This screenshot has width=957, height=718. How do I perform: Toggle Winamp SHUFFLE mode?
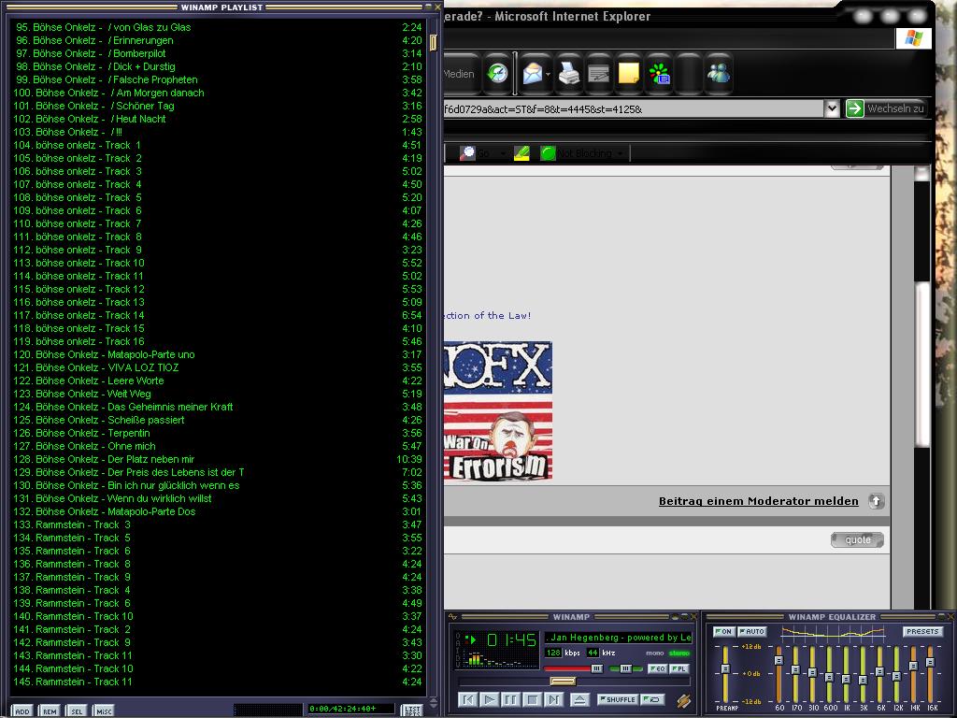618,699
